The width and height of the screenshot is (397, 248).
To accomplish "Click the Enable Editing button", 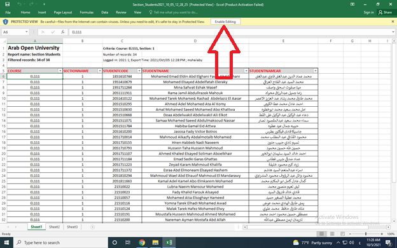I will (x=225, y=22).
